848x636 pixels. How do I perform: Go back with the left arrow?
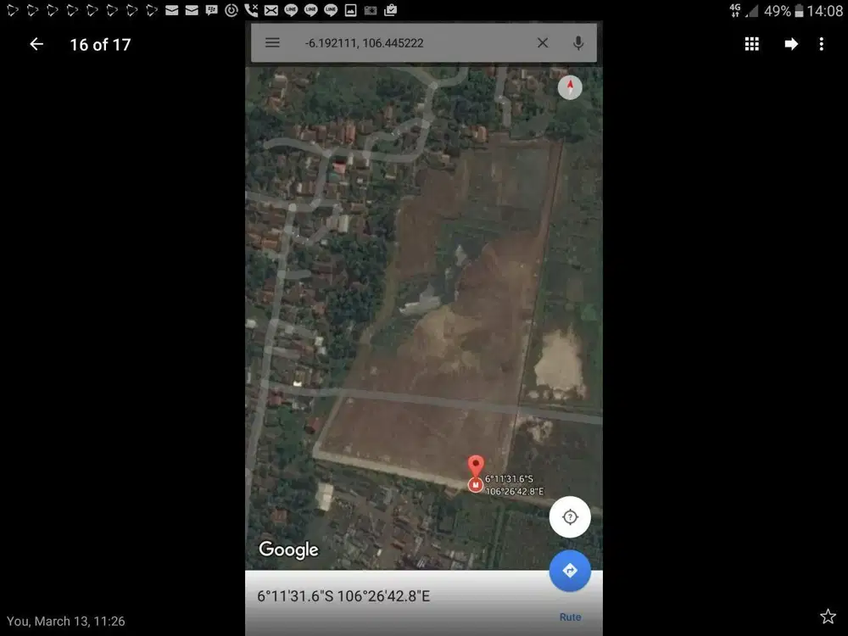36,44
